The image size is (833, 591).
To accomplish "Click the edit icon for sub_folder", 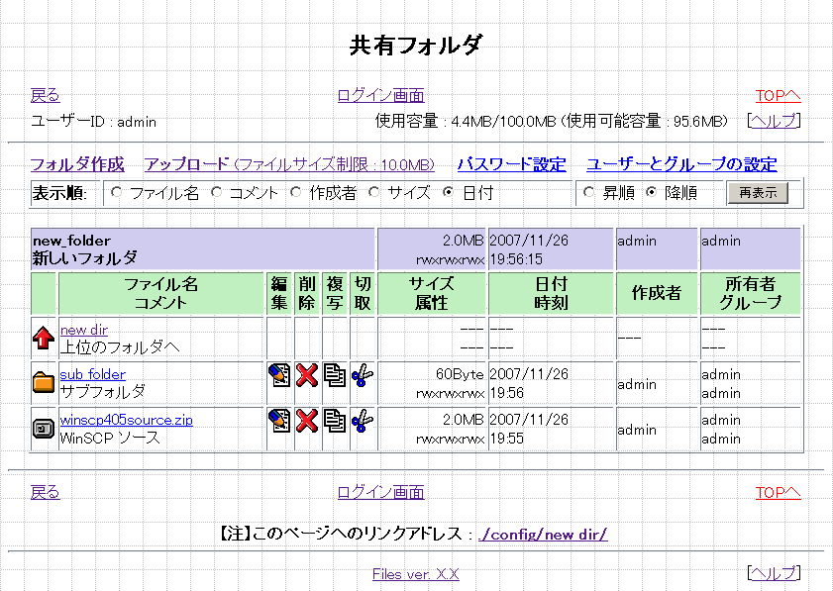I will tap(279, 375).
